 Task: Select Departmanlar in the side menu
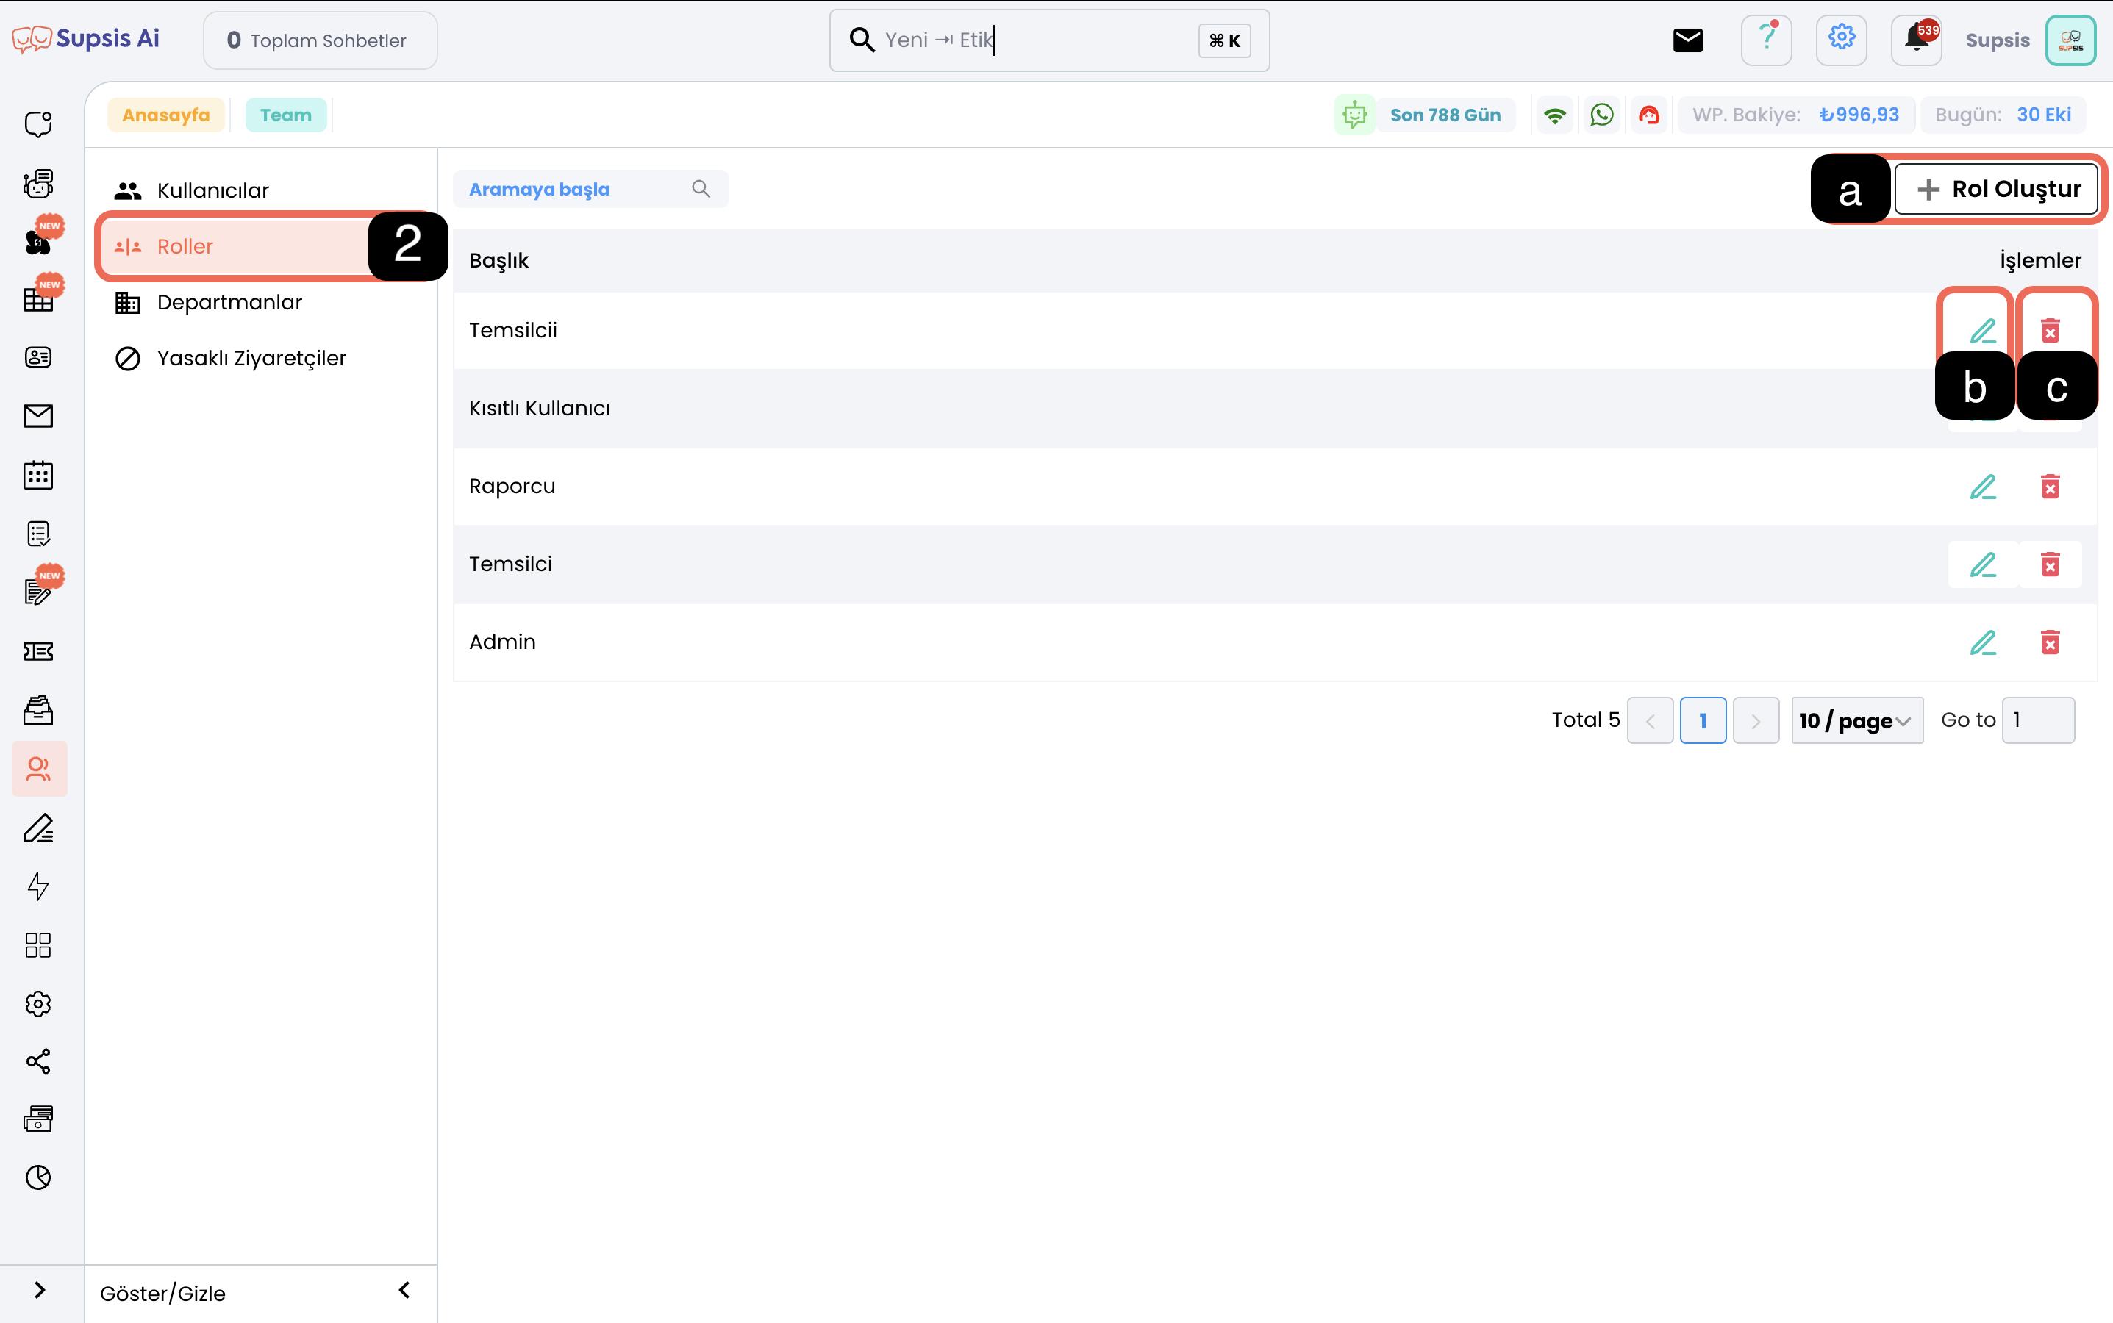(x=229, y=303)
